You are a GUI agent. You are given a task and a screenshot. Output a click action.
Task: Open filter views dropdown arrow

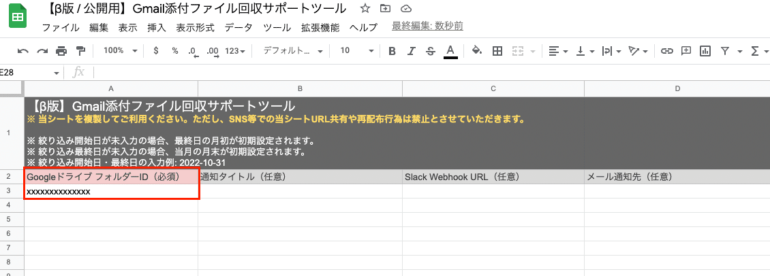coord(739,51)
